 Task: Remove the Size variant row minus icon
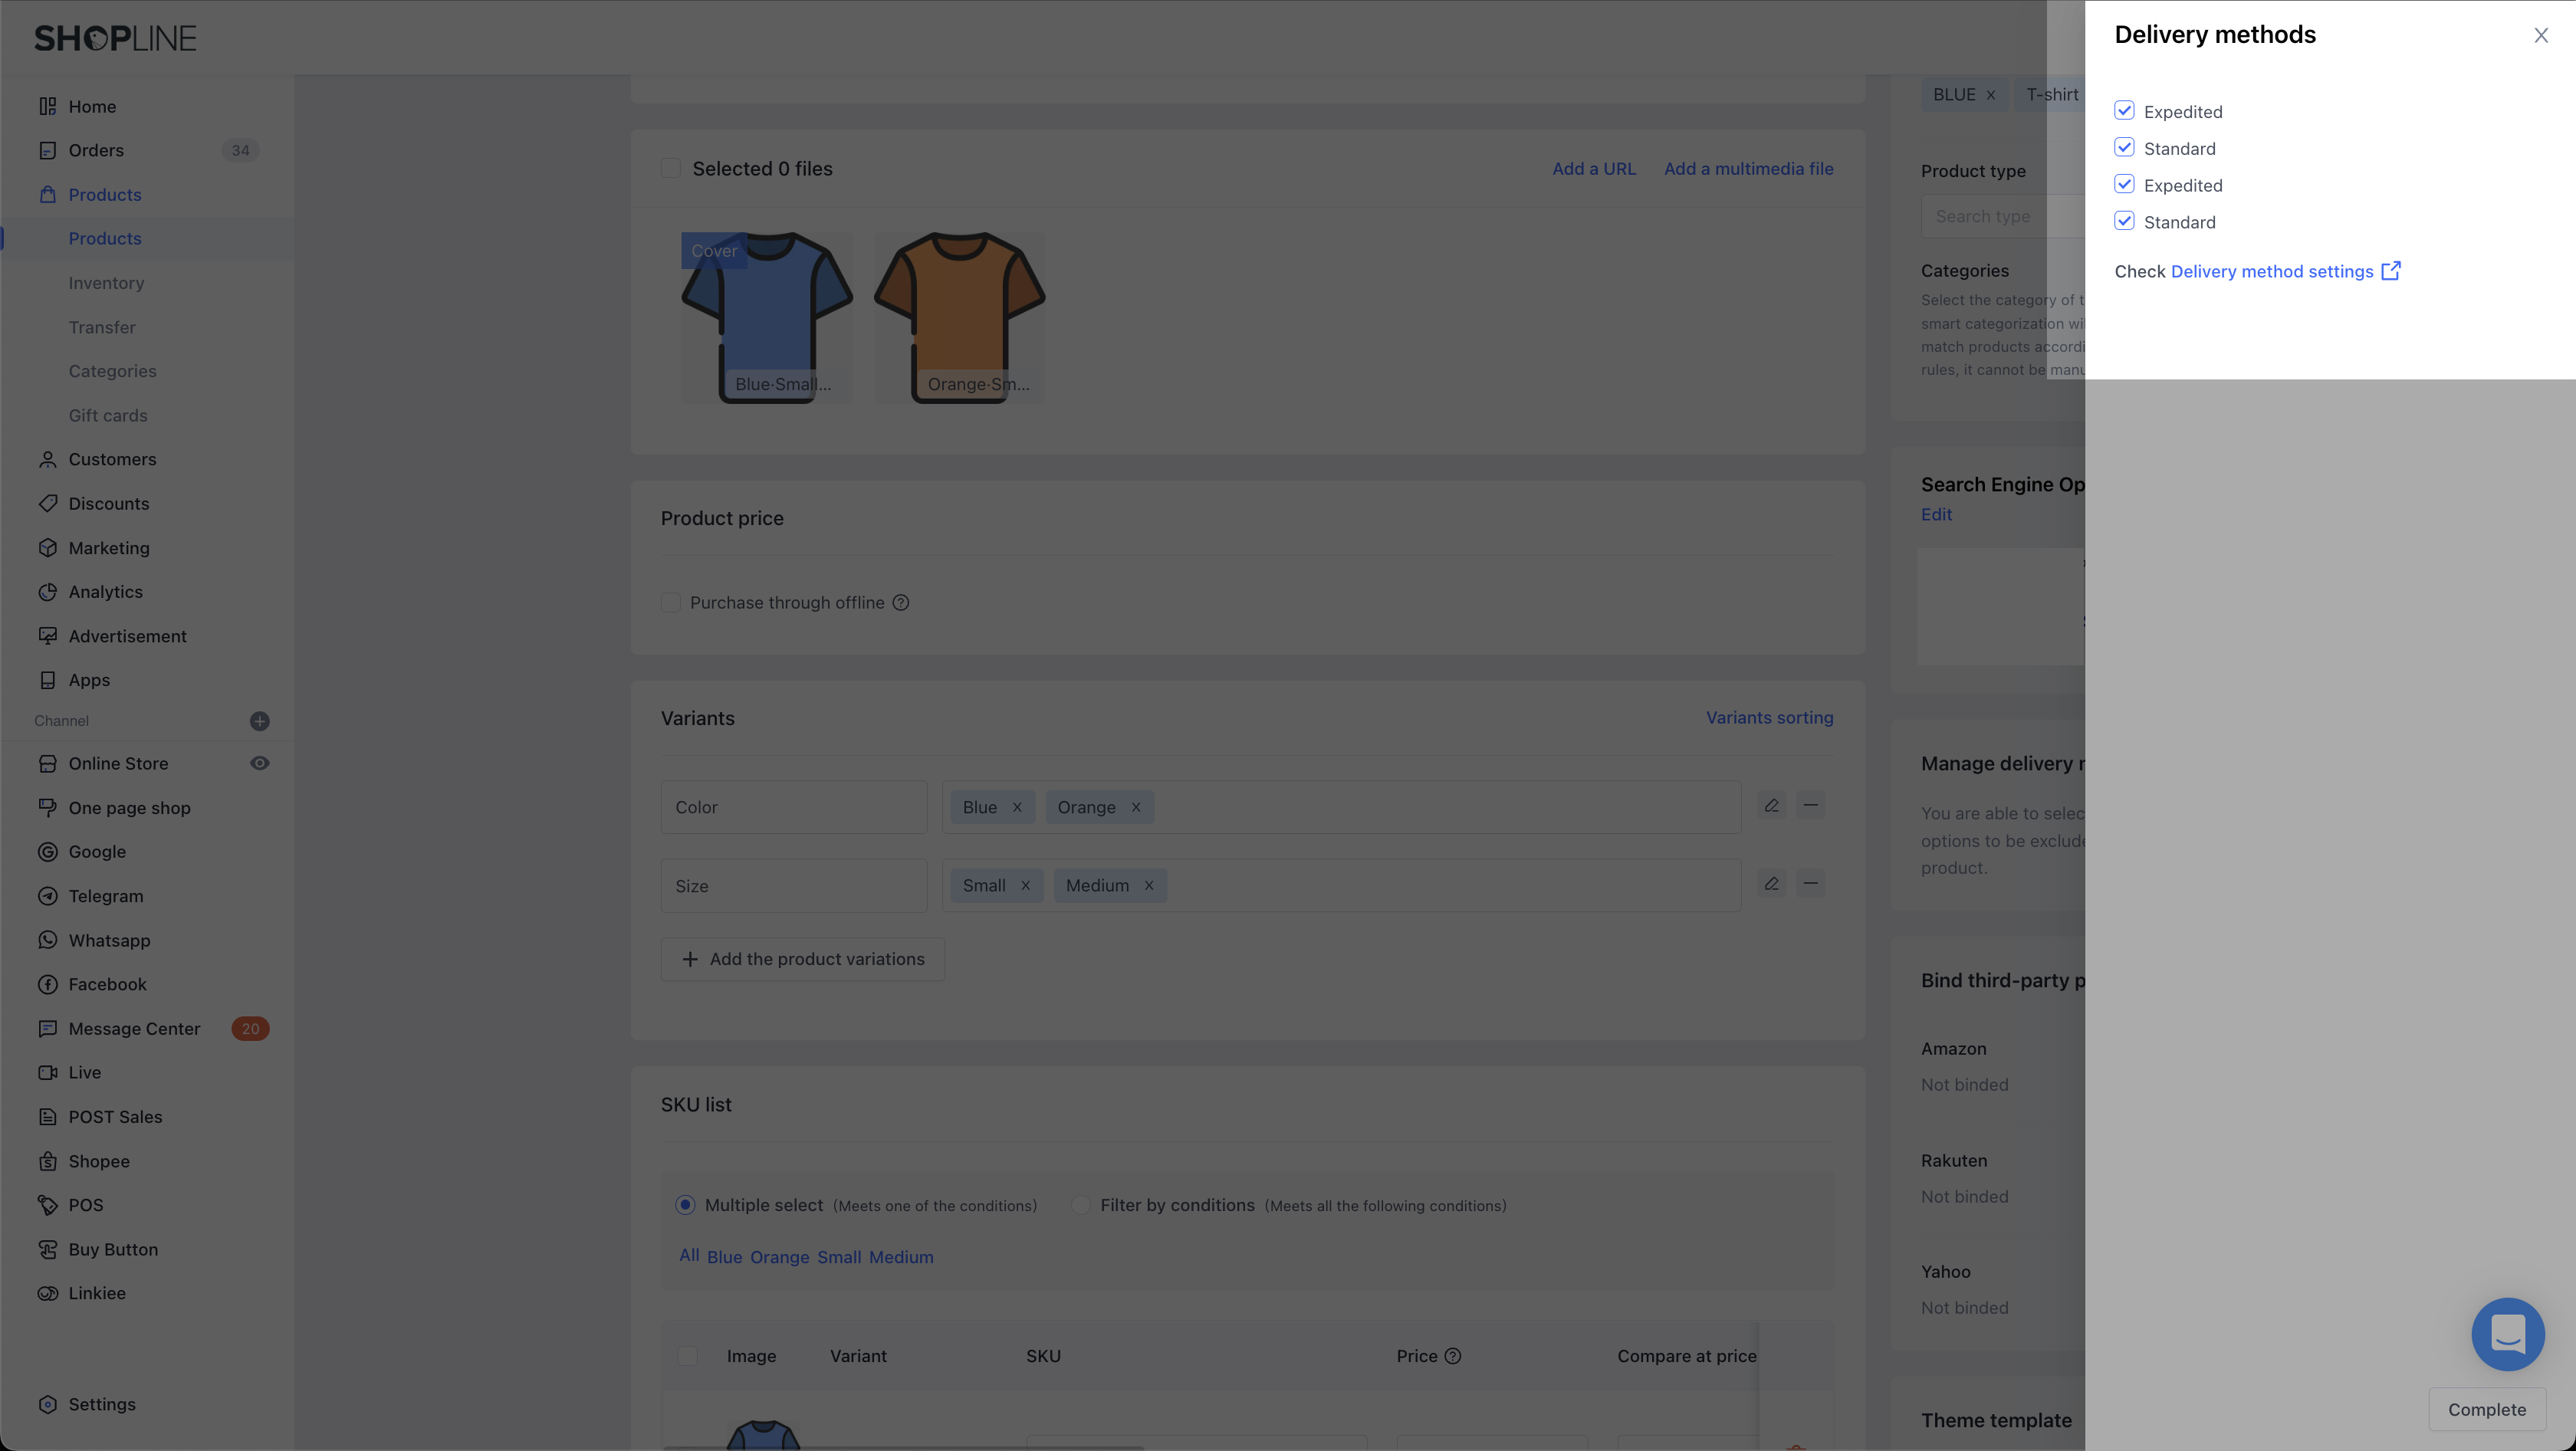1810,884
